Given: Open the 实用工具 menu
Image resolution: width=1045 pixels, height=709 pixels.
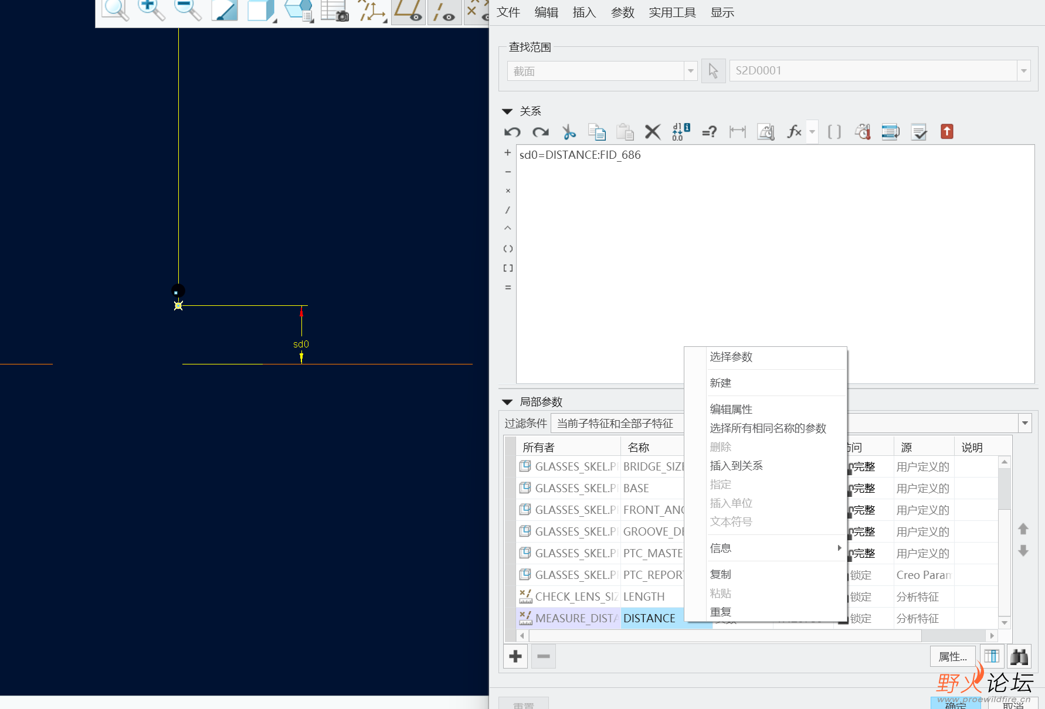Looking at the screenshot, I should click(x=672, y=12).
